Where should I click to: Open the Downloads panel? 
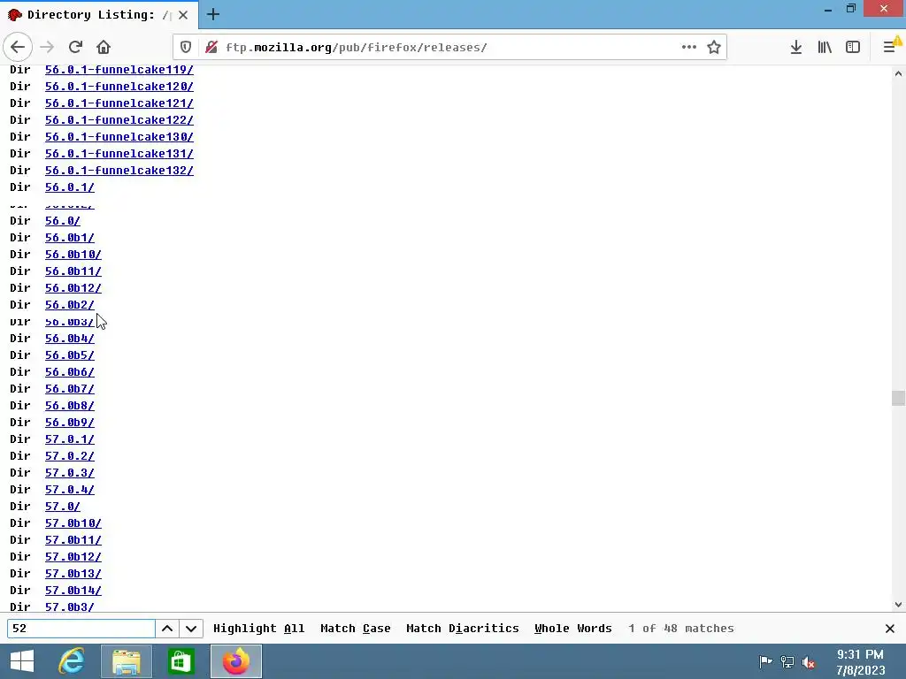point(795,47)
